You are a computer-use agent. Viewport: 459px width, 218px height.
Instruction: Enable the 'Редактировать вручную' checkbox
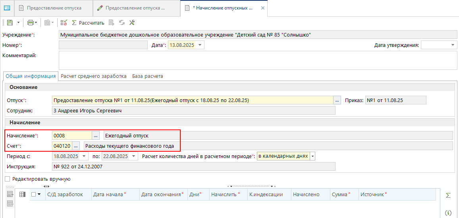(x=8, y=179)
